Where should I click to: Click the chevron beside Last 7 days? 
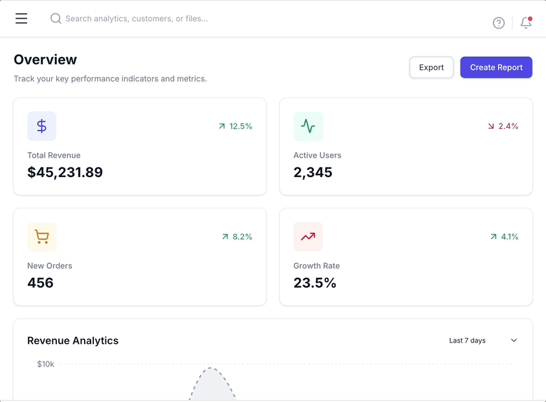514,341
